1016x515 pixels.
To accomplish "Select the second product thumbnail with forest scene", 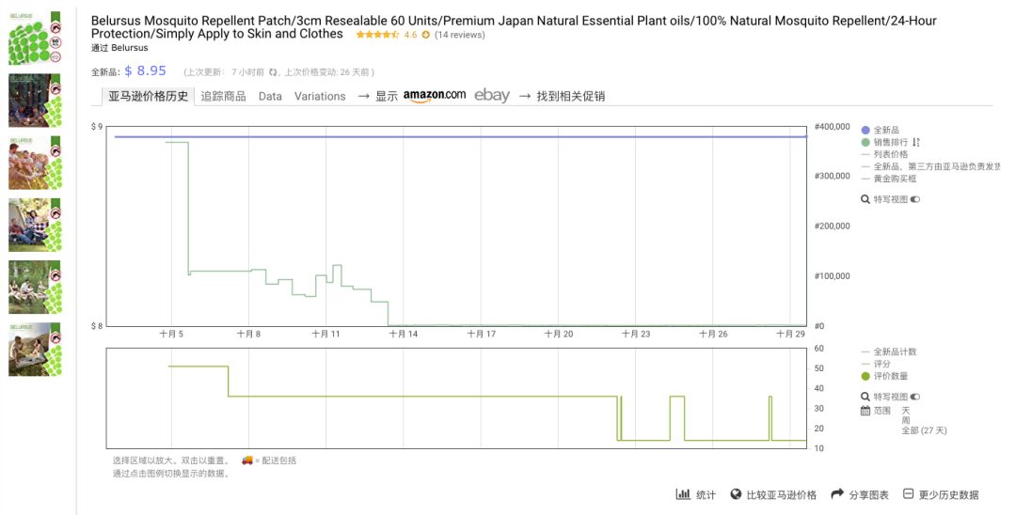I will tap(35, 101).
